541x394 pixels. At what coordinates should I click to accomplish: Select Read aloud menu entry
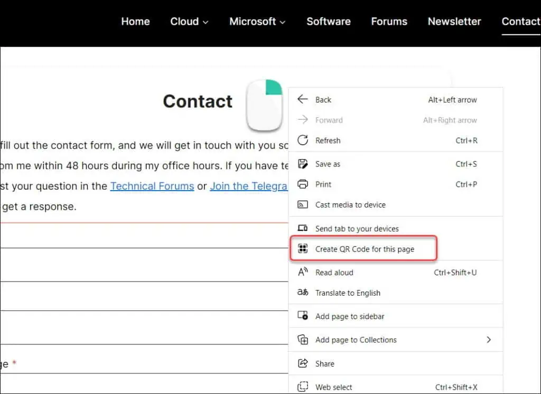click(x=395, y=273)
